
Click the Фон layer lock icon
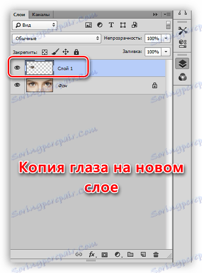point(155,85)
